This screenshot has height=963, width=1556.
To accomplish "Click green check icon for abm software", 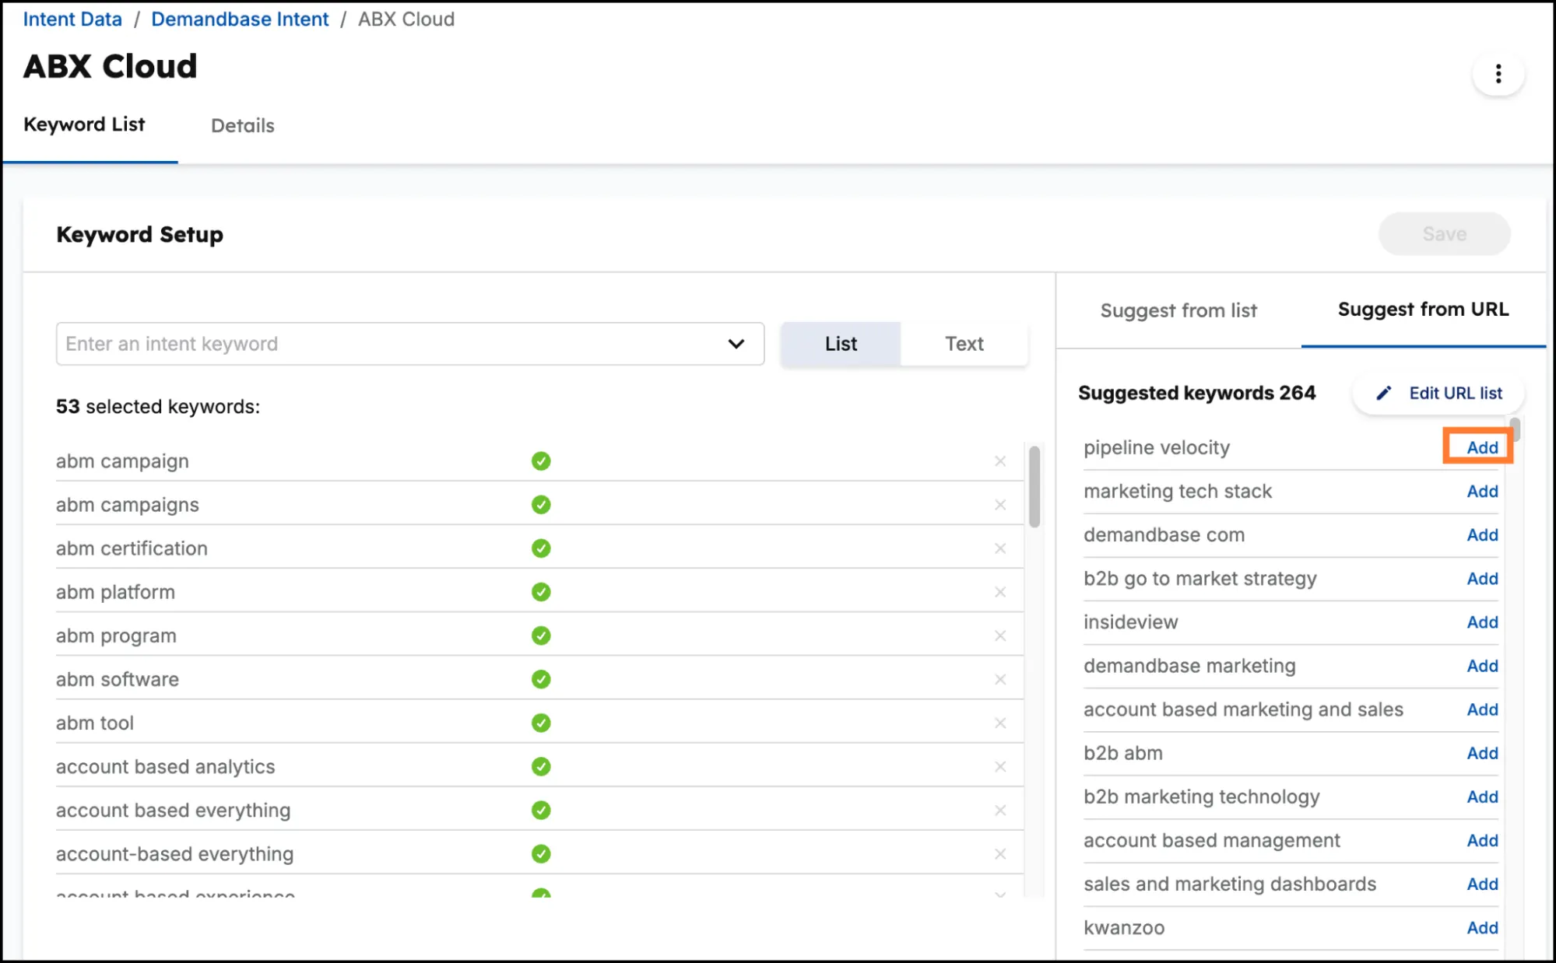I will pyautogui.click(x=541, y=679).
